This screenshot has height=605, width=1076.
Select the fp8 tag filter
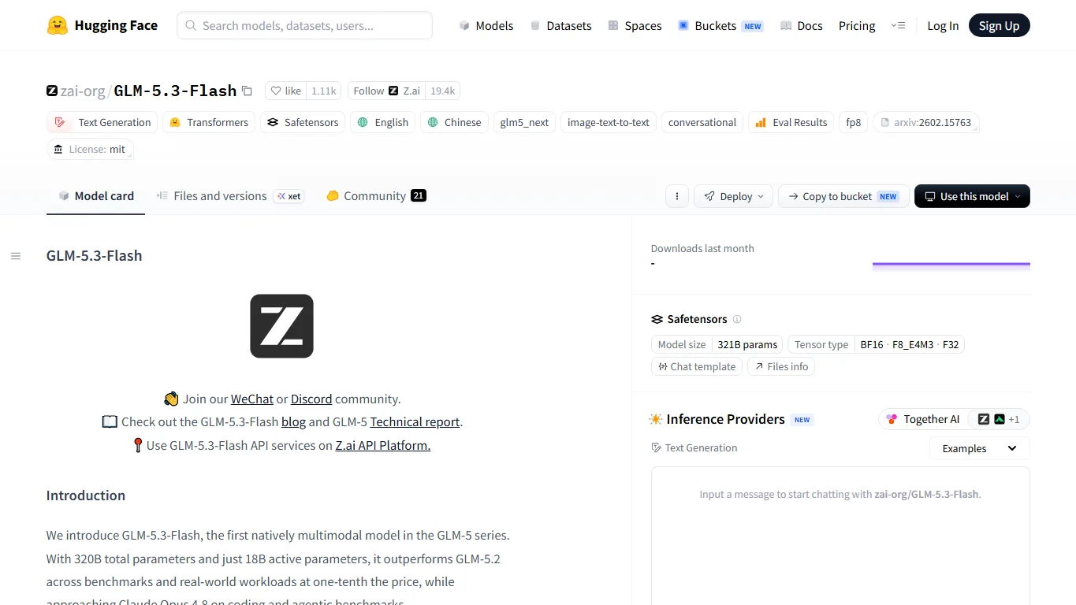(x=854, y=122)
